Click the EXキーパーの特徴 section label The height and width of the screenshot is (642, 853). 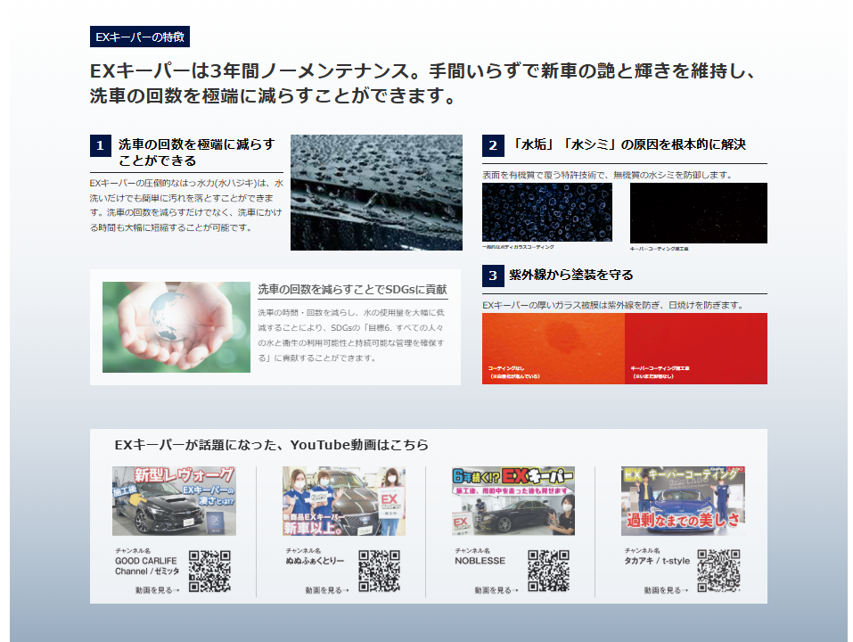[140, 37]
